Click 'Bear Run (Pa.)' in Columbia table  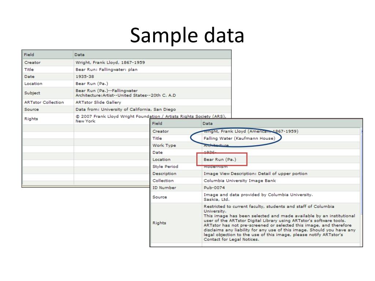coord(220,160)
